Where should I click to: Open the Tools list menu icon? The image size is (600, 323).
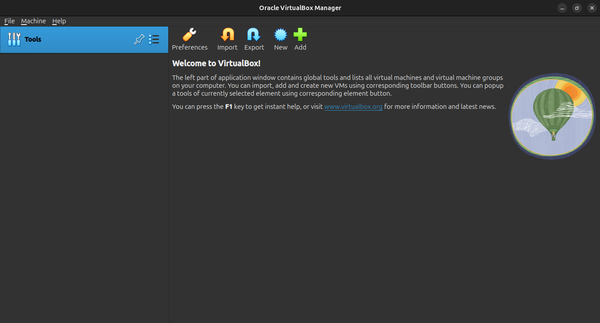click(x=154, y=39)
